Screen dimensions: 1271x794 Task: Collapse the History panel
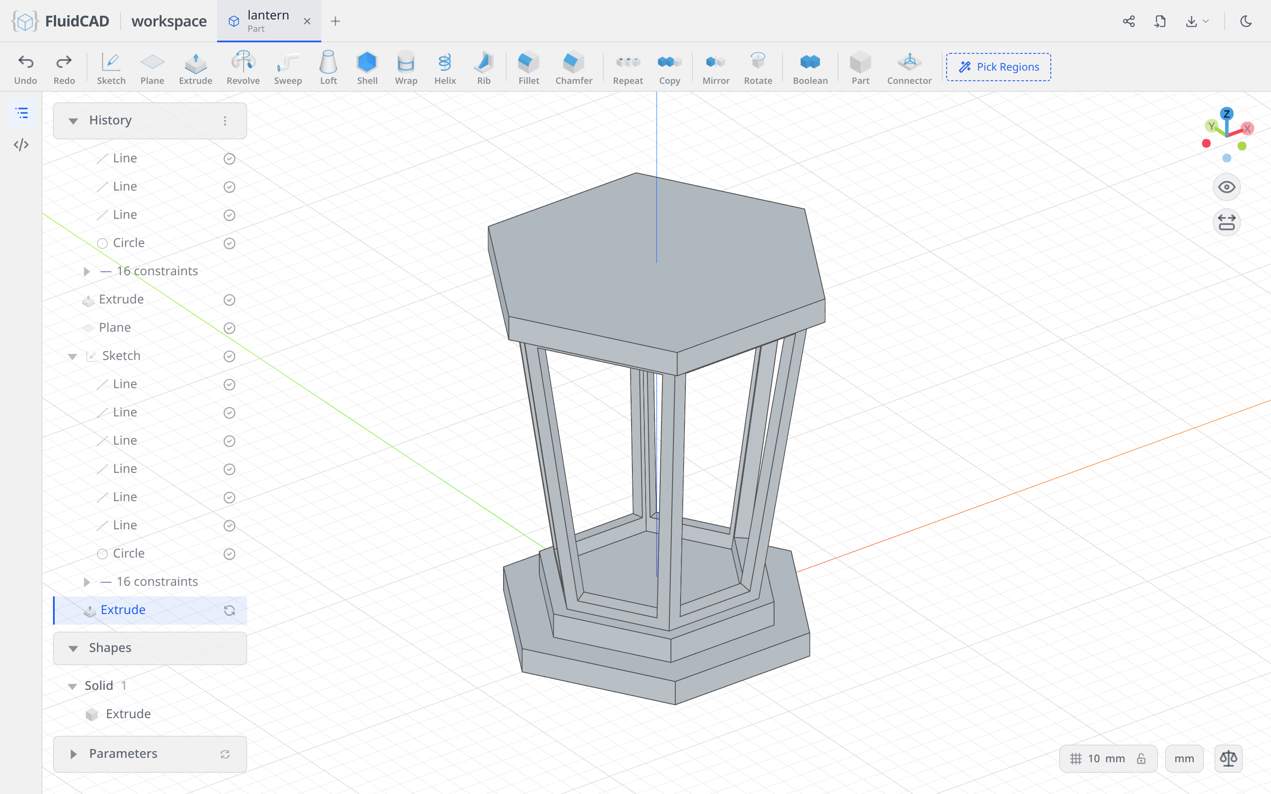(73, 121)
